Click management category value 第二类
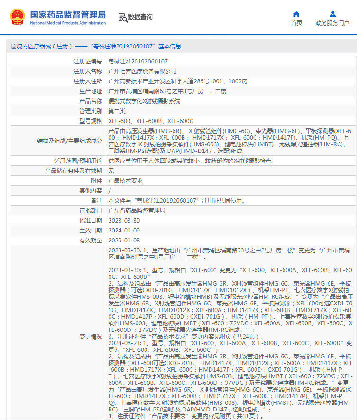 117,111
